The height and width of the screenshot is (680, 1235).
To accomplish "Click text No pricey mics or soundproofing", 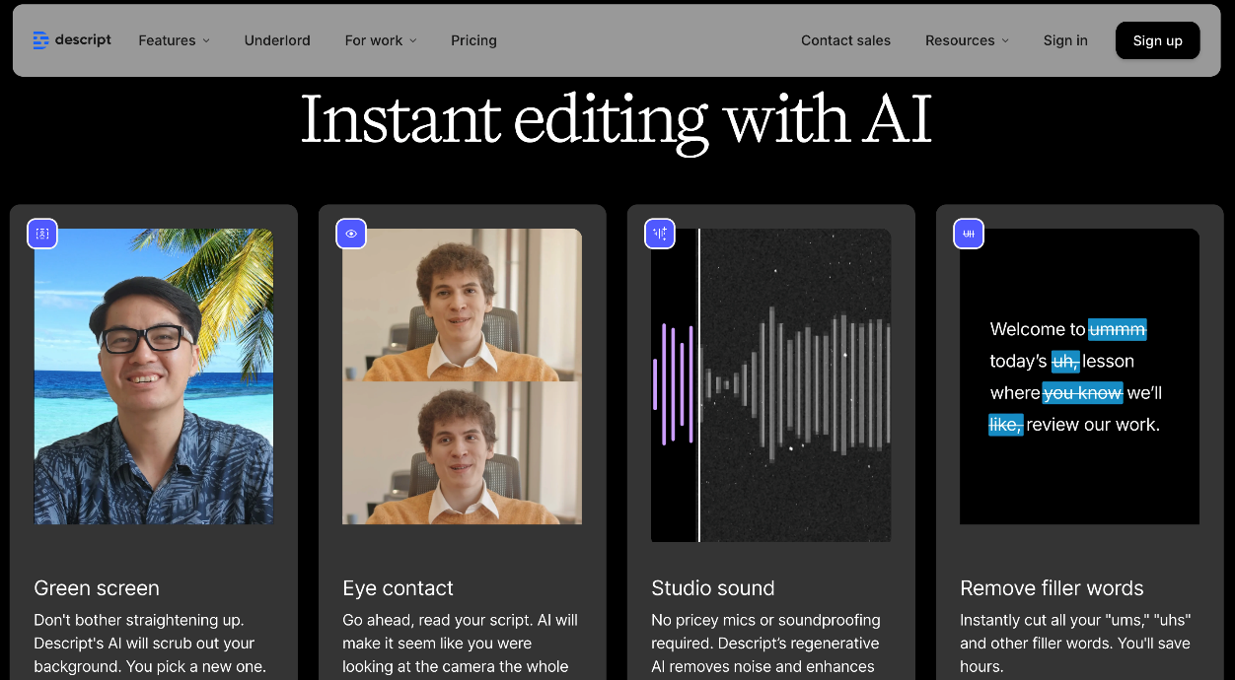I will click(766, 620).
